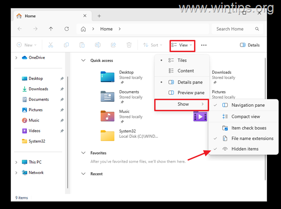The height and width of the screenshot is (209, 281).
Task: Switch to the Home tab
Action: click(52, 16)
